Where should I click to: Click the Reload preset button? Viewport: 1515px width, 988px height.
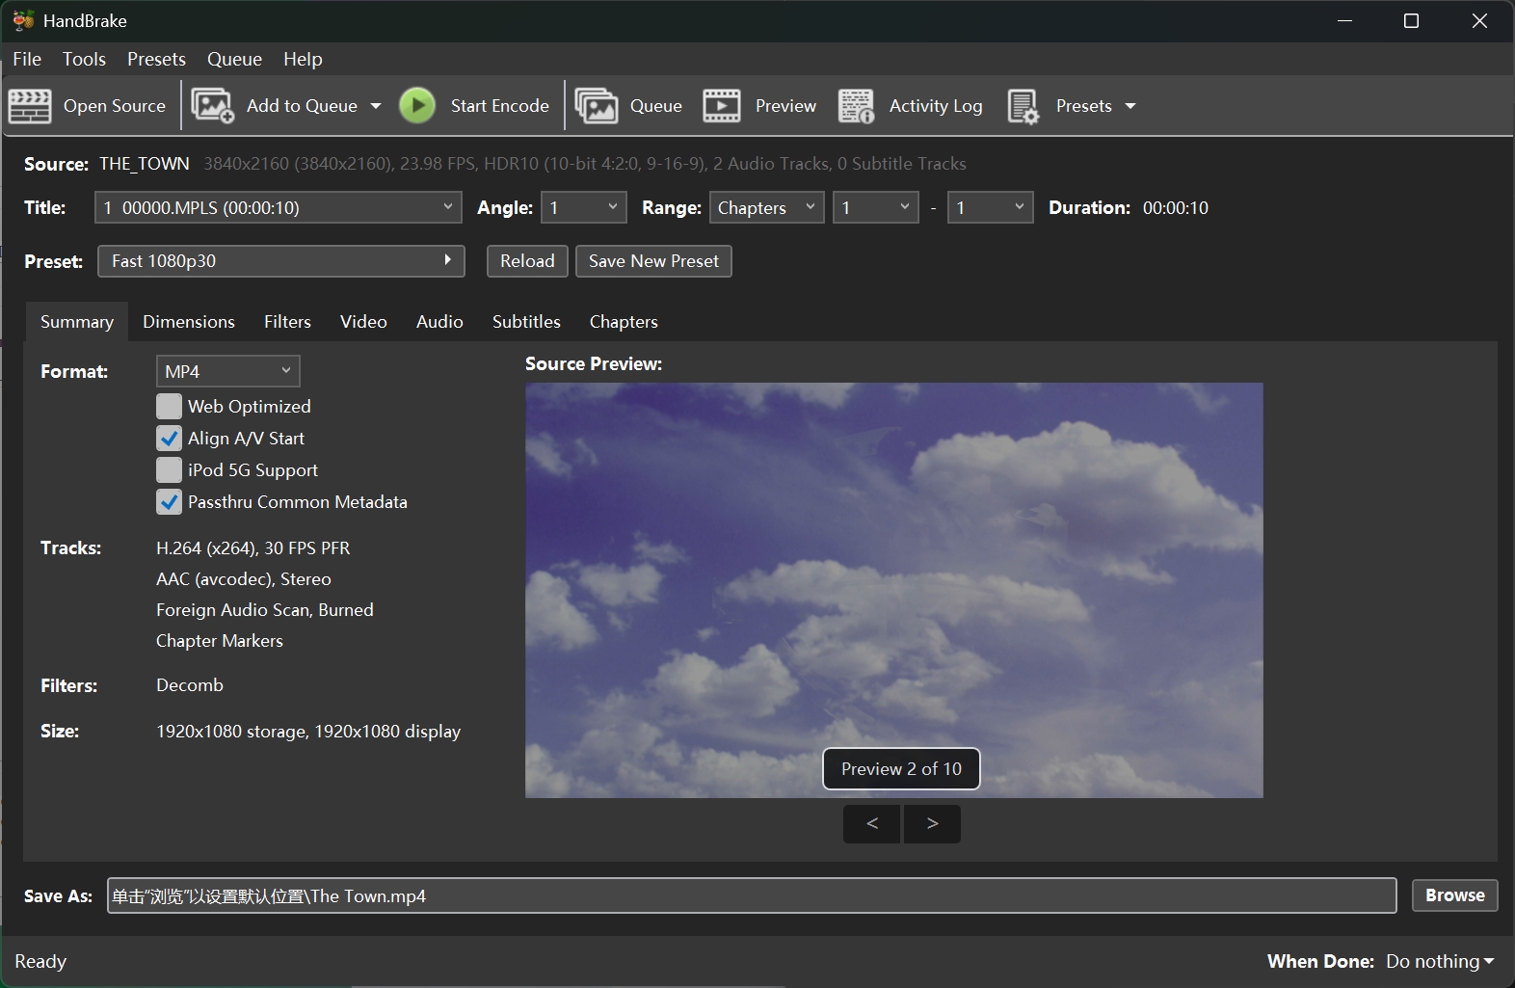(527, 261)
